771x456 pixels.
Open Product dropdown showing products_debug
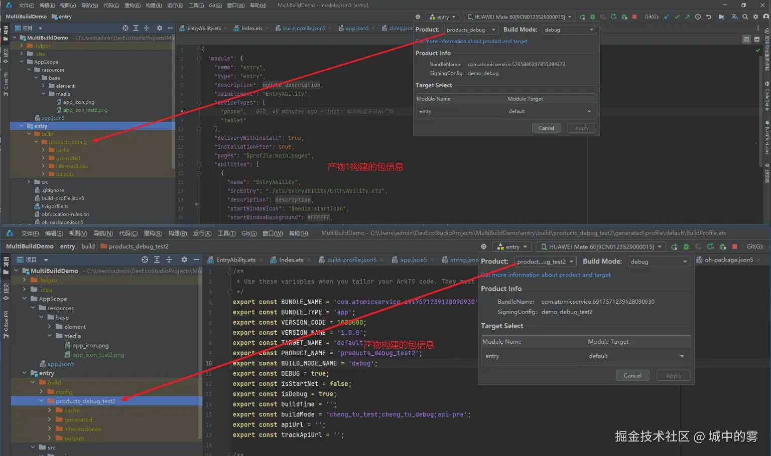point(471,30)
